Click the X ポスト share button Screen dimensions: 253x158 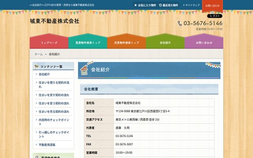pyautogui.click(x=215, y=16)
